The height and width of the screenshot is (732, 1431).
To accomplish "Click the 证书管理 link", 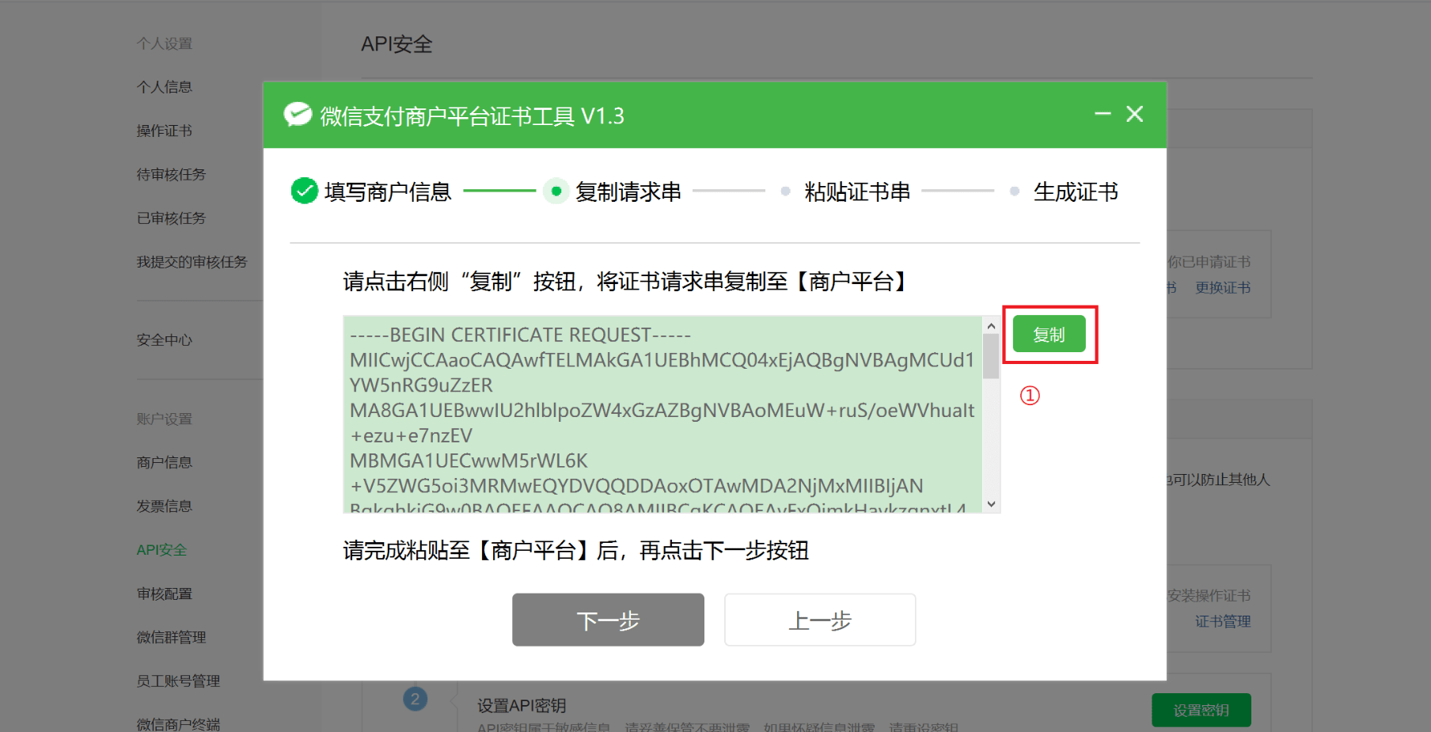I will (x=1223, y=622).
